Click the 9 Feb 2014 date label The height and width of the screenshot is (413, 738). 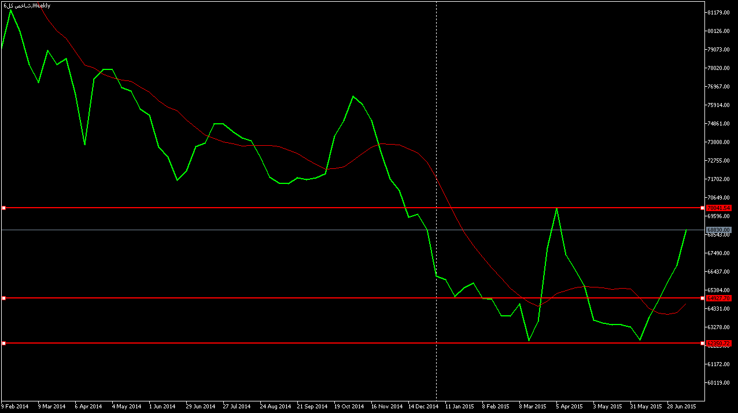14,406
